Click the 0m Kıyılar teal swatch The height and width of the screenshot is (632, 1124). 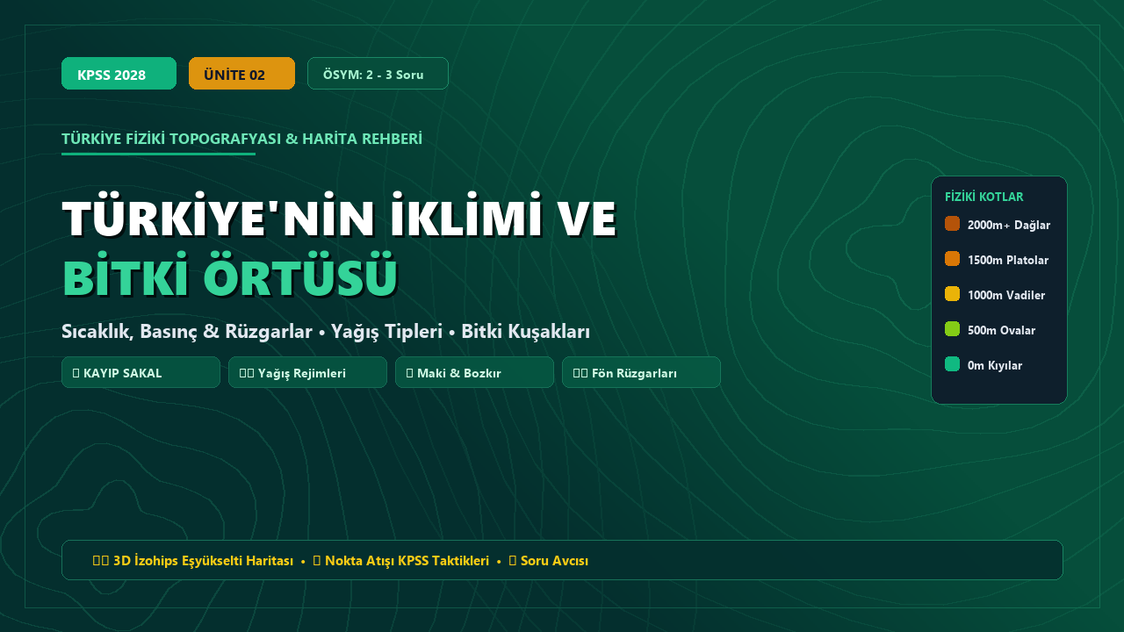(x=952, y=364)
